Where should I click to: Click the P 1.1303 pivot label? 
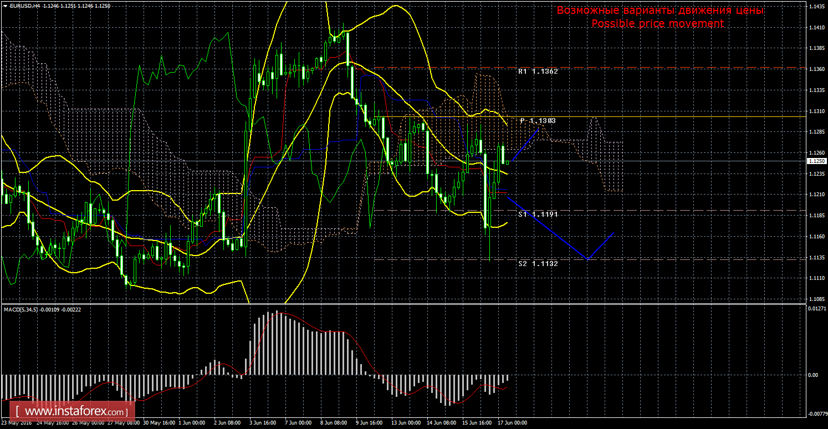538,120
